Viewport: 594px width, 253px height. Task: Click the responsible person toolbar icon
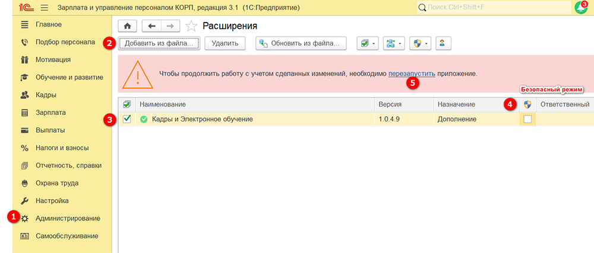(x=443, y=43)
